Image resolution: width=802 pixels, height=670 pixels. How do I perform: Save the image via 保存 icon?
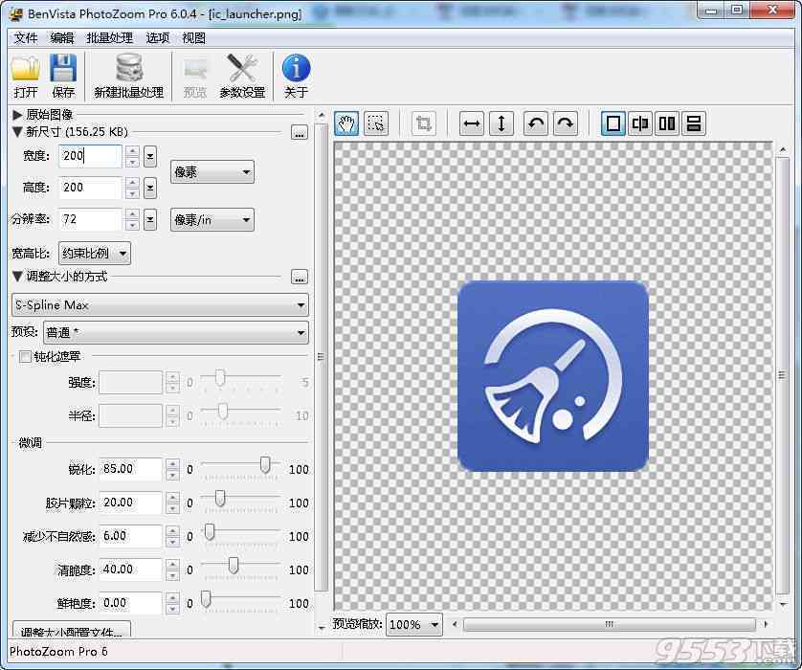click(x=63, y=76)
